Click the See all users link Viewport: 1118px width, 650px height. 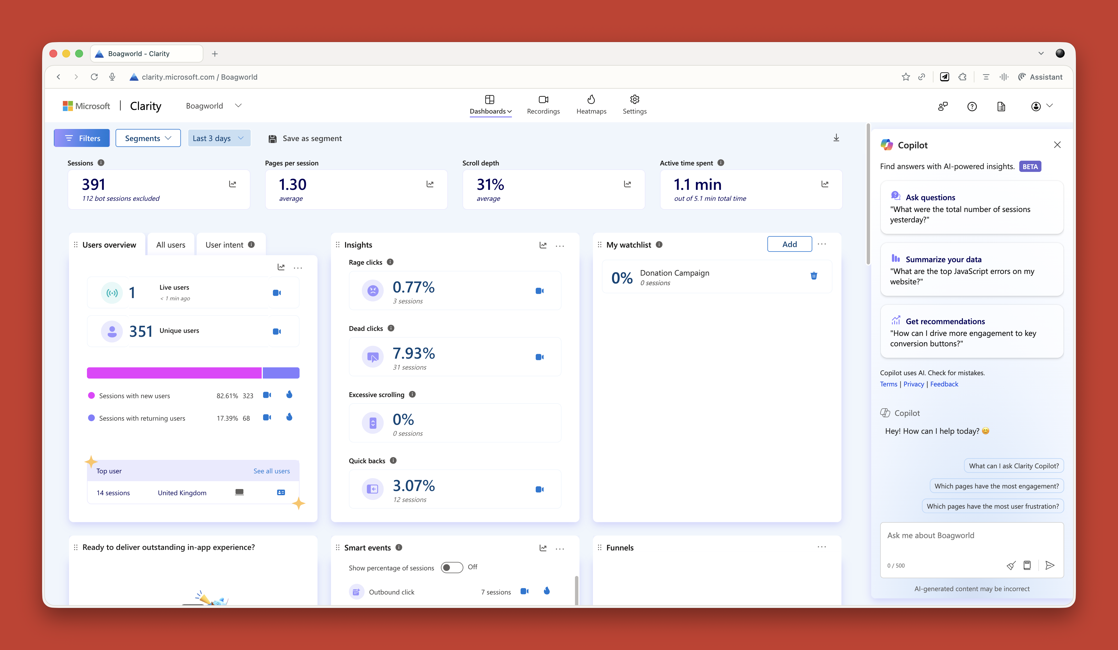pyautogui.click(x=272, y=471)
